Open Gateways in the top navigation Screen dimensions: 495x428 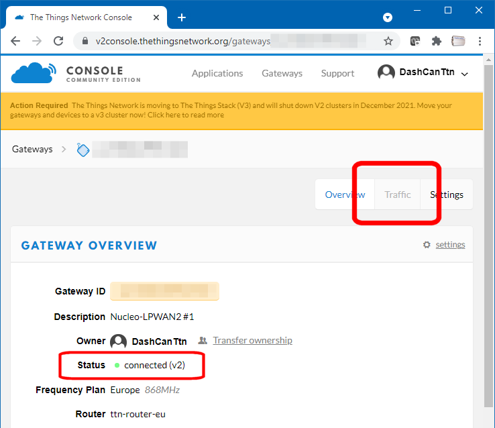tap(282, 73)
